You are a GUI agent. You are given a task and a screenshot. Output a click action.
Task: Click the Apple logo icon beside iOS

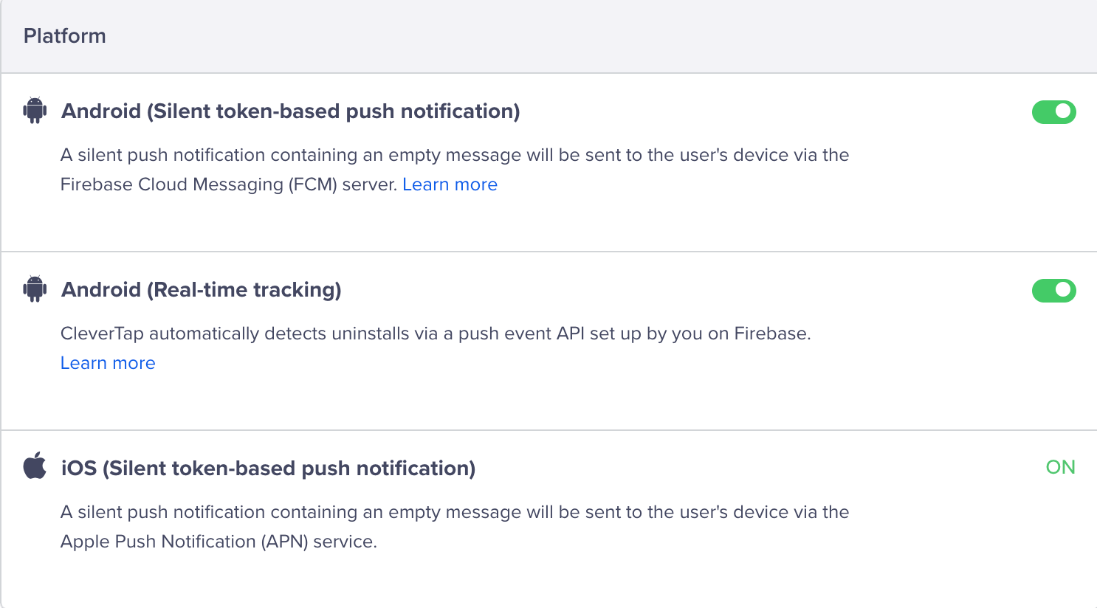[x=35, y=466]
